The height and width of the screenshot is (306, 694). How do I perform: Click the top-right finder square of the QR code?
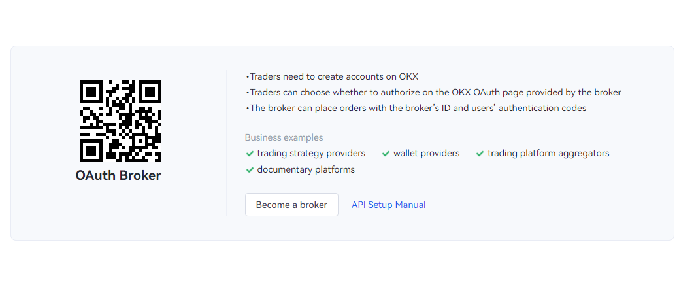[x=150, y=92]
